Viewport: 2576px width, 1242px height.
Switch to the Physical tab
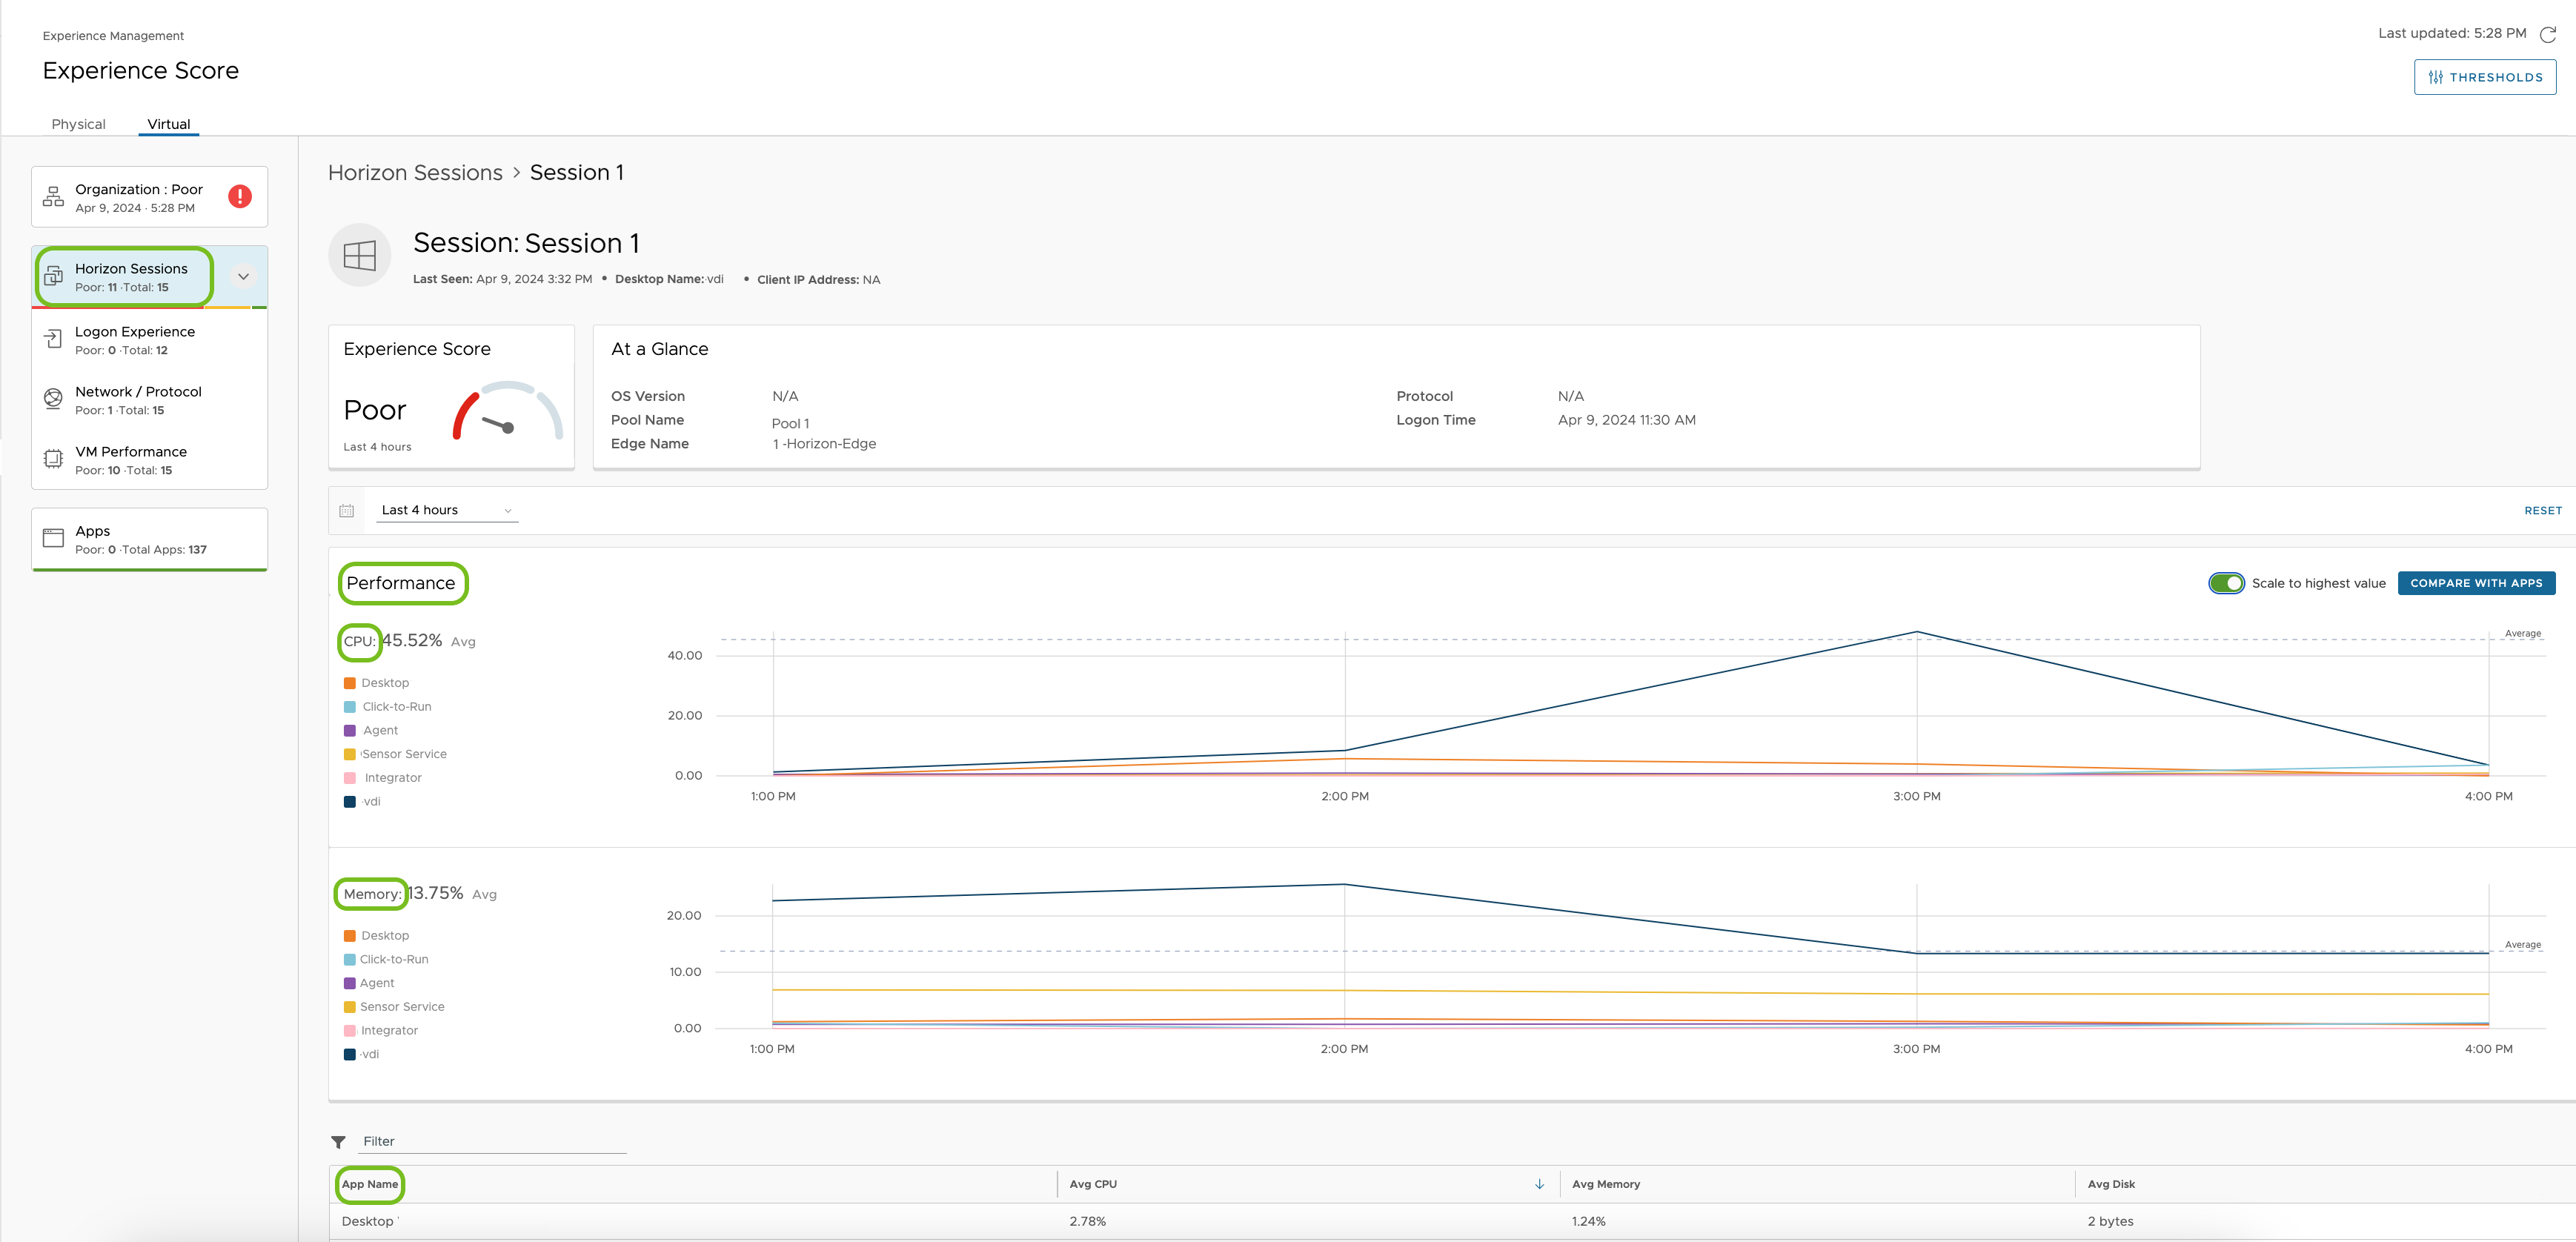78,124
